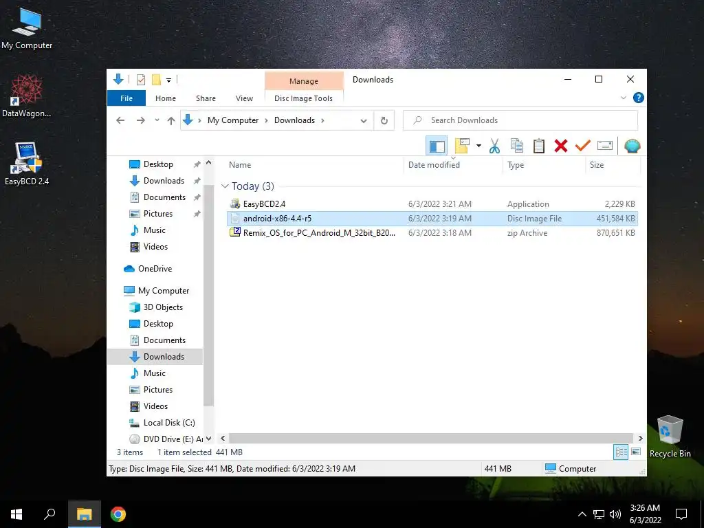Viewport: 704px width, 528px height.
Task: Open pinned Pictures in Quick access
Action: coord(157,214)
